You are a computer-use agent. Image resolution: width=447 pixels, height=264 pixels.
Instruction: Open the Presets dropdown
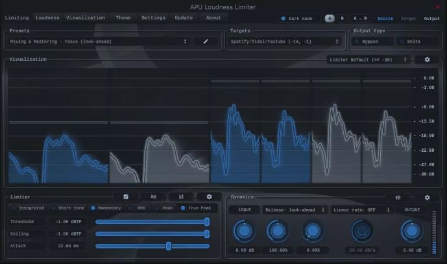[99, 42]
